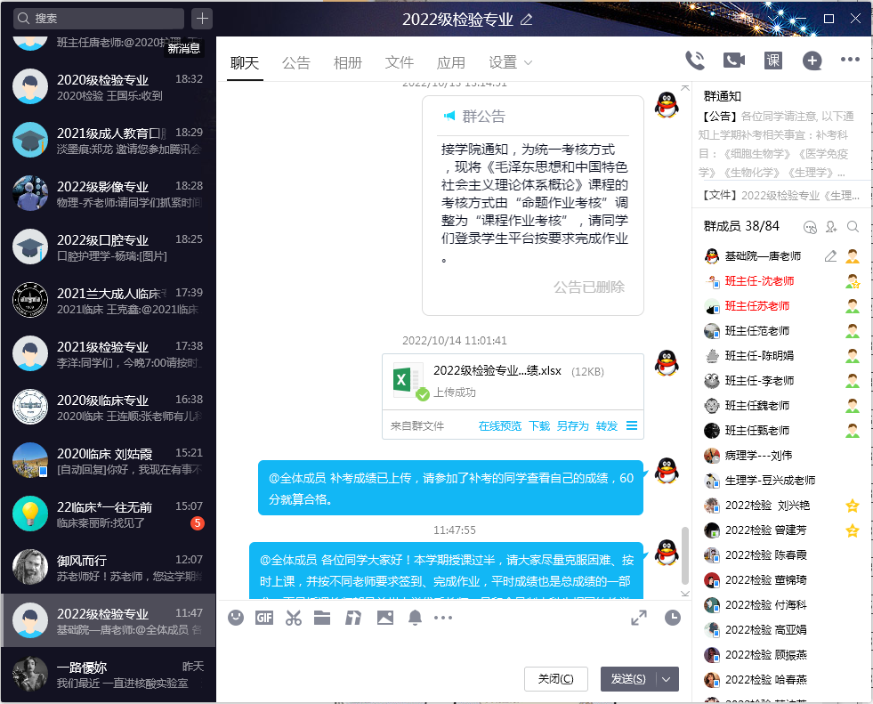
Task: Expand the 设置 dropdown
Action: click(x=510, y=63)
